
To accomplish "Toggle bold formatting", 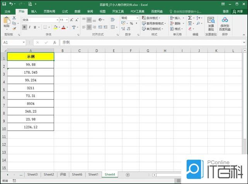I will (x=24, y=27).
